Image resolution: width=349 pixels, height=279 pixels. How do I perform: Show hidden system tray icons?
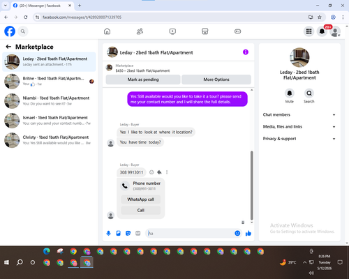(304, 262)
